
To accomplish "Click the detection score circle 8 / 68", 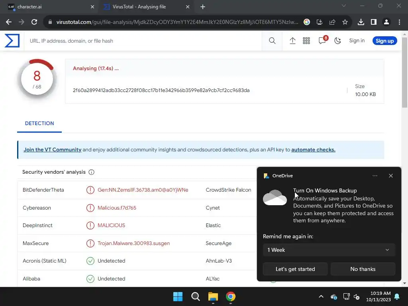I will [37, 79].
